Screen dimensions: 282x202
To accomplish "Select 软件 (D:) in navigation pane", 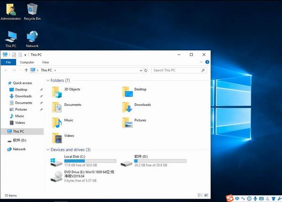I will tap(19, 140).
